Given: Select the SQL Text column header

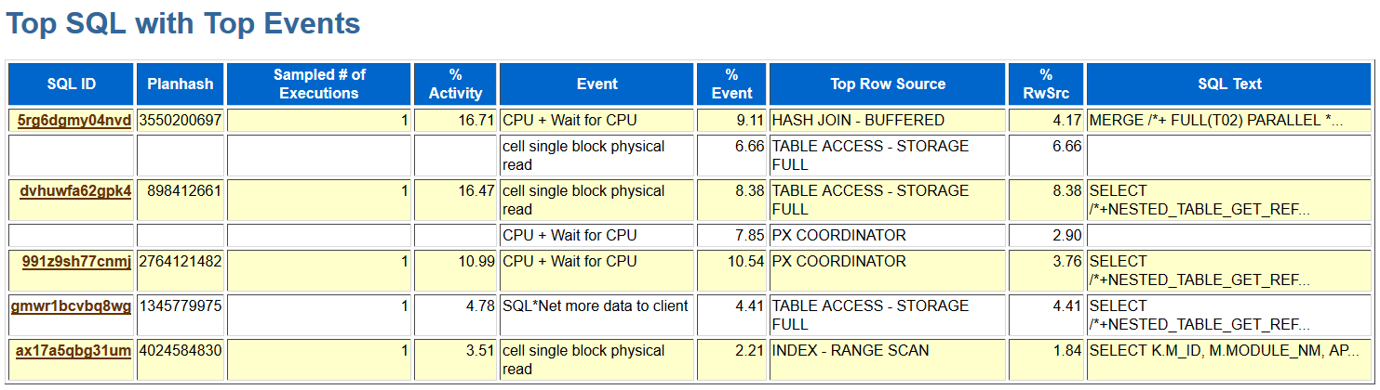Looking at the screenshot, I should [1229, 84].
